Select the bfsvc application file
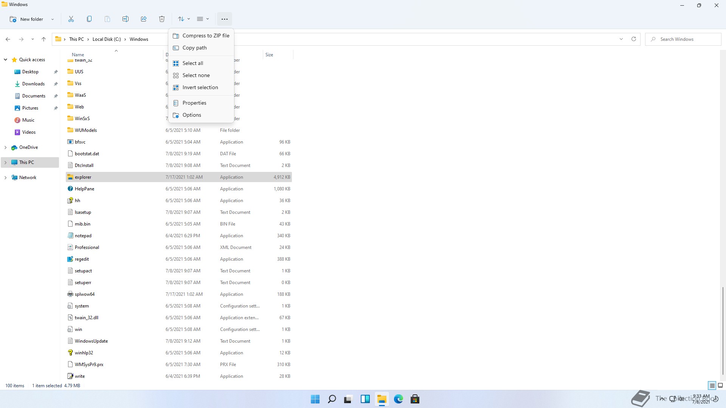The width and height of the screenshot is (726, 408). [x=178, y=142]
